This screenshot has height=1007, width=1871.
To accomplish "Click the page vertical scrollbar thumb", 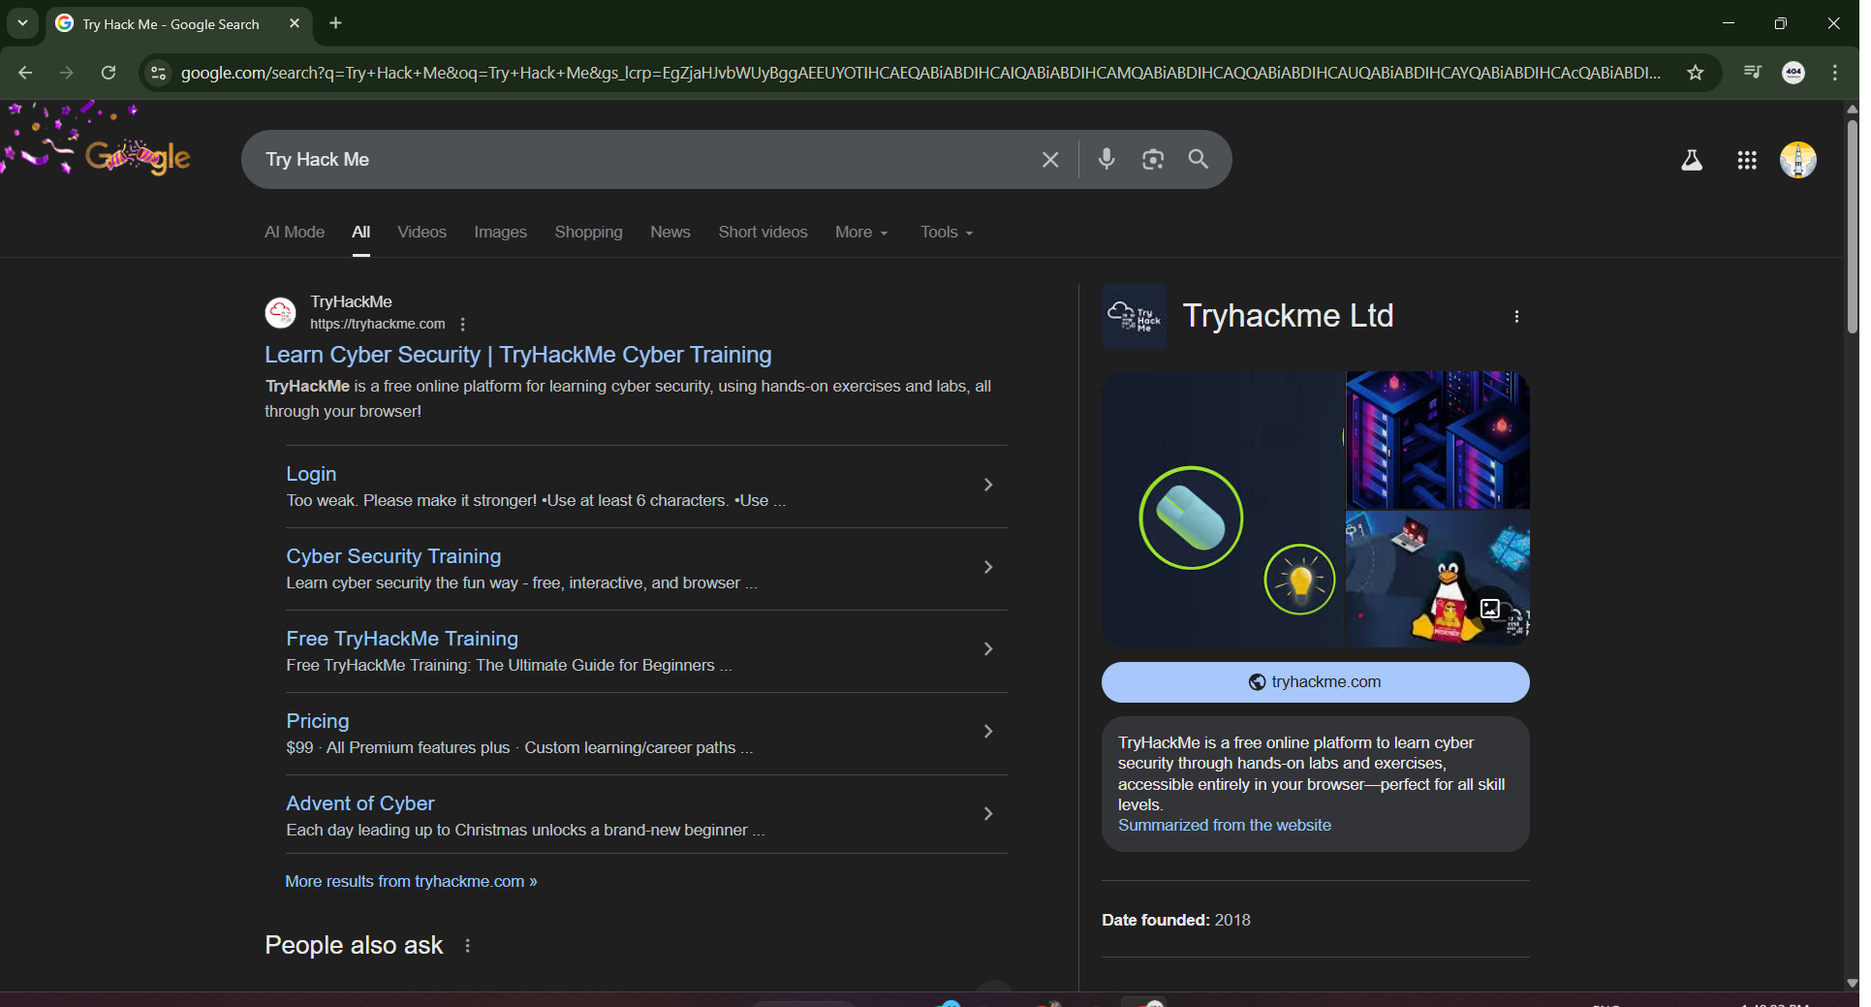I will click(x=1852, y=226).
